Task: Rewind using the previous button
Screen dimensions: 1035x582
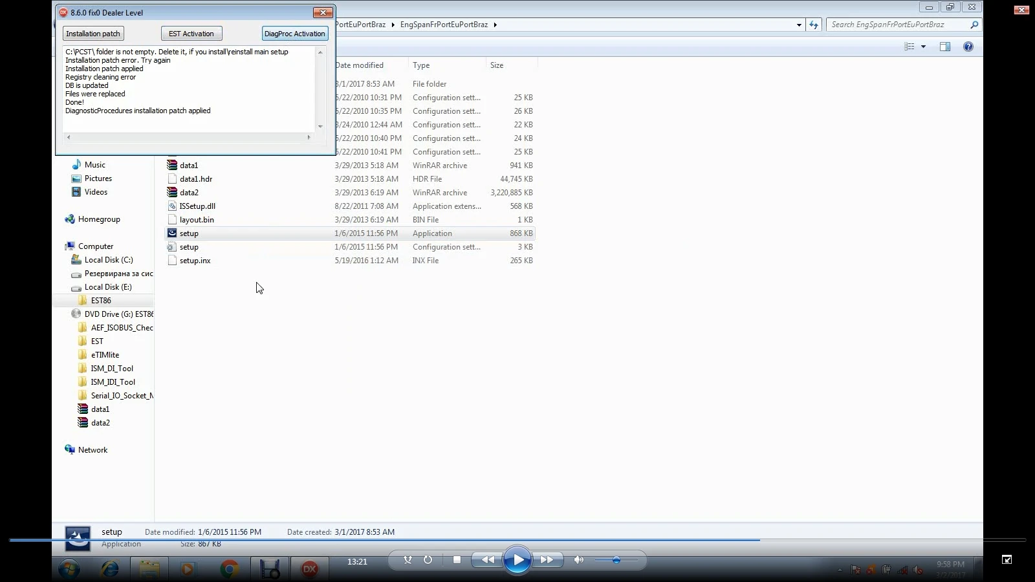Action: [488, 560]
